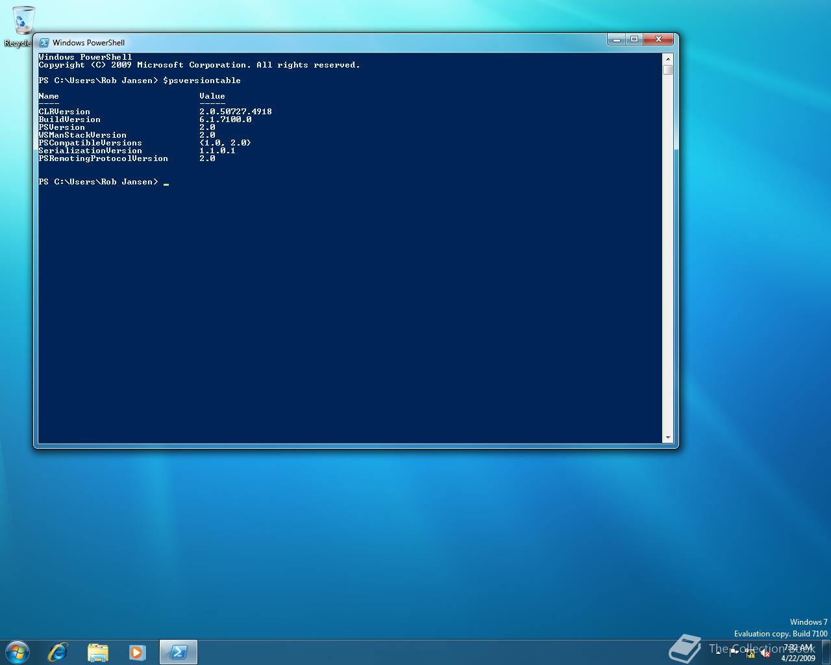Click the WSManStackVersion row name
831x665 pixels.
click(82, 135)
